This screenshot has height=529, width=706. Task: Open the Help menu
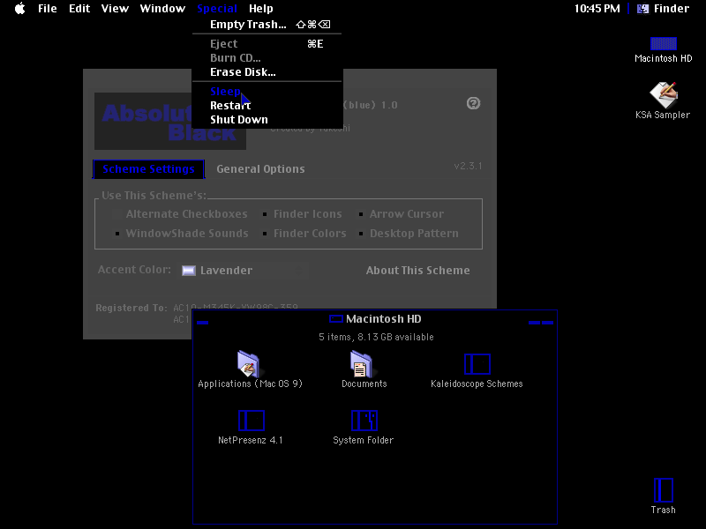click(261, 9)
